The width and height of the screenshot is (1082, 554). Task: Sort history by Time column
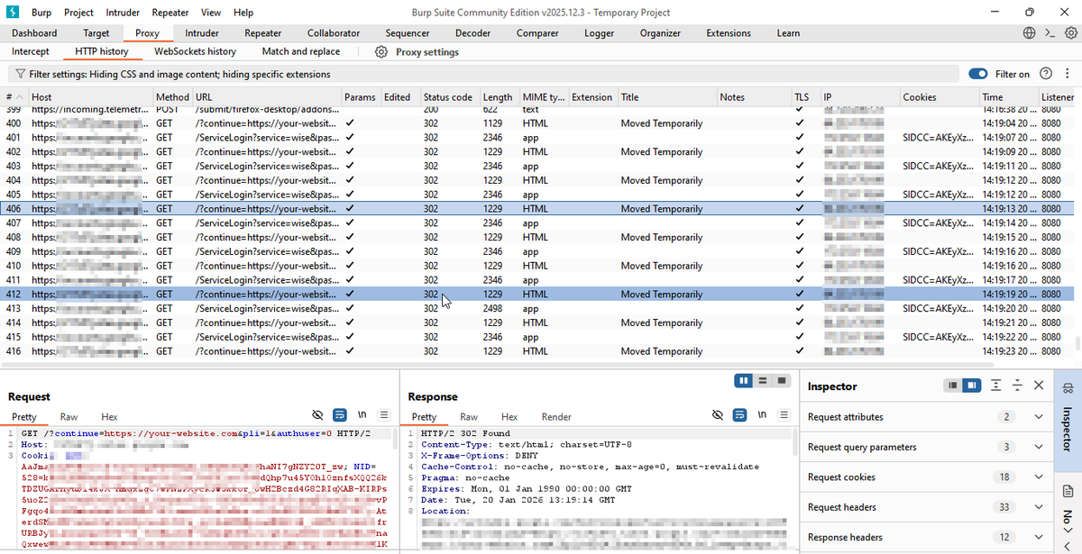point(1007,97)
